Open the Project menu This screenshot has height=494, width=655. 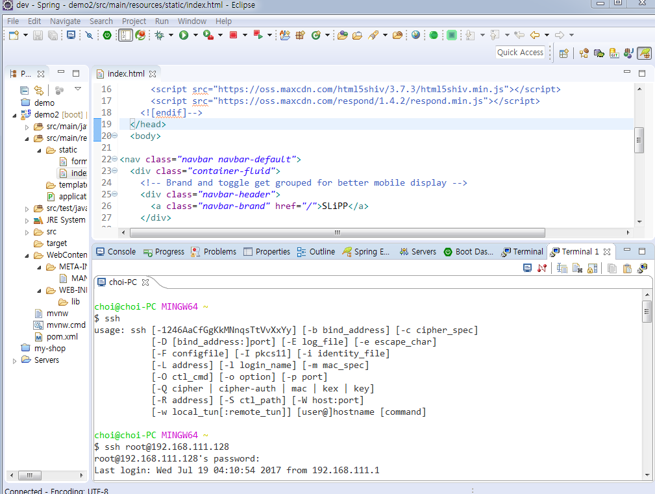pos(134,21)
